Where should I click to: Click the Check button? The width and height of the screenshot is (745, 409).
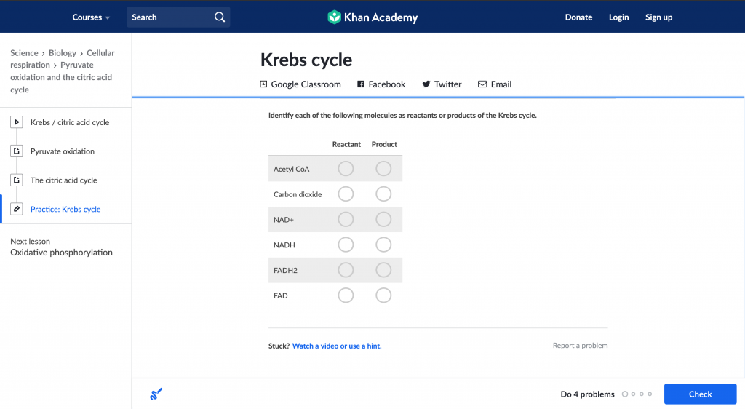tap(701, 394)
